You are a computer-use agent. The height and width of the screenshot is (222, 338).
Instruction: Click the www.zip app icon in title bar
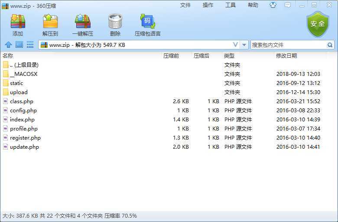coord(5,6)
